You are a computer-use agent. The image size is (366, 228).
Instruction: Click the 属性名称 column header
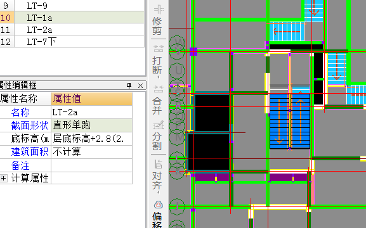(25, 99)
